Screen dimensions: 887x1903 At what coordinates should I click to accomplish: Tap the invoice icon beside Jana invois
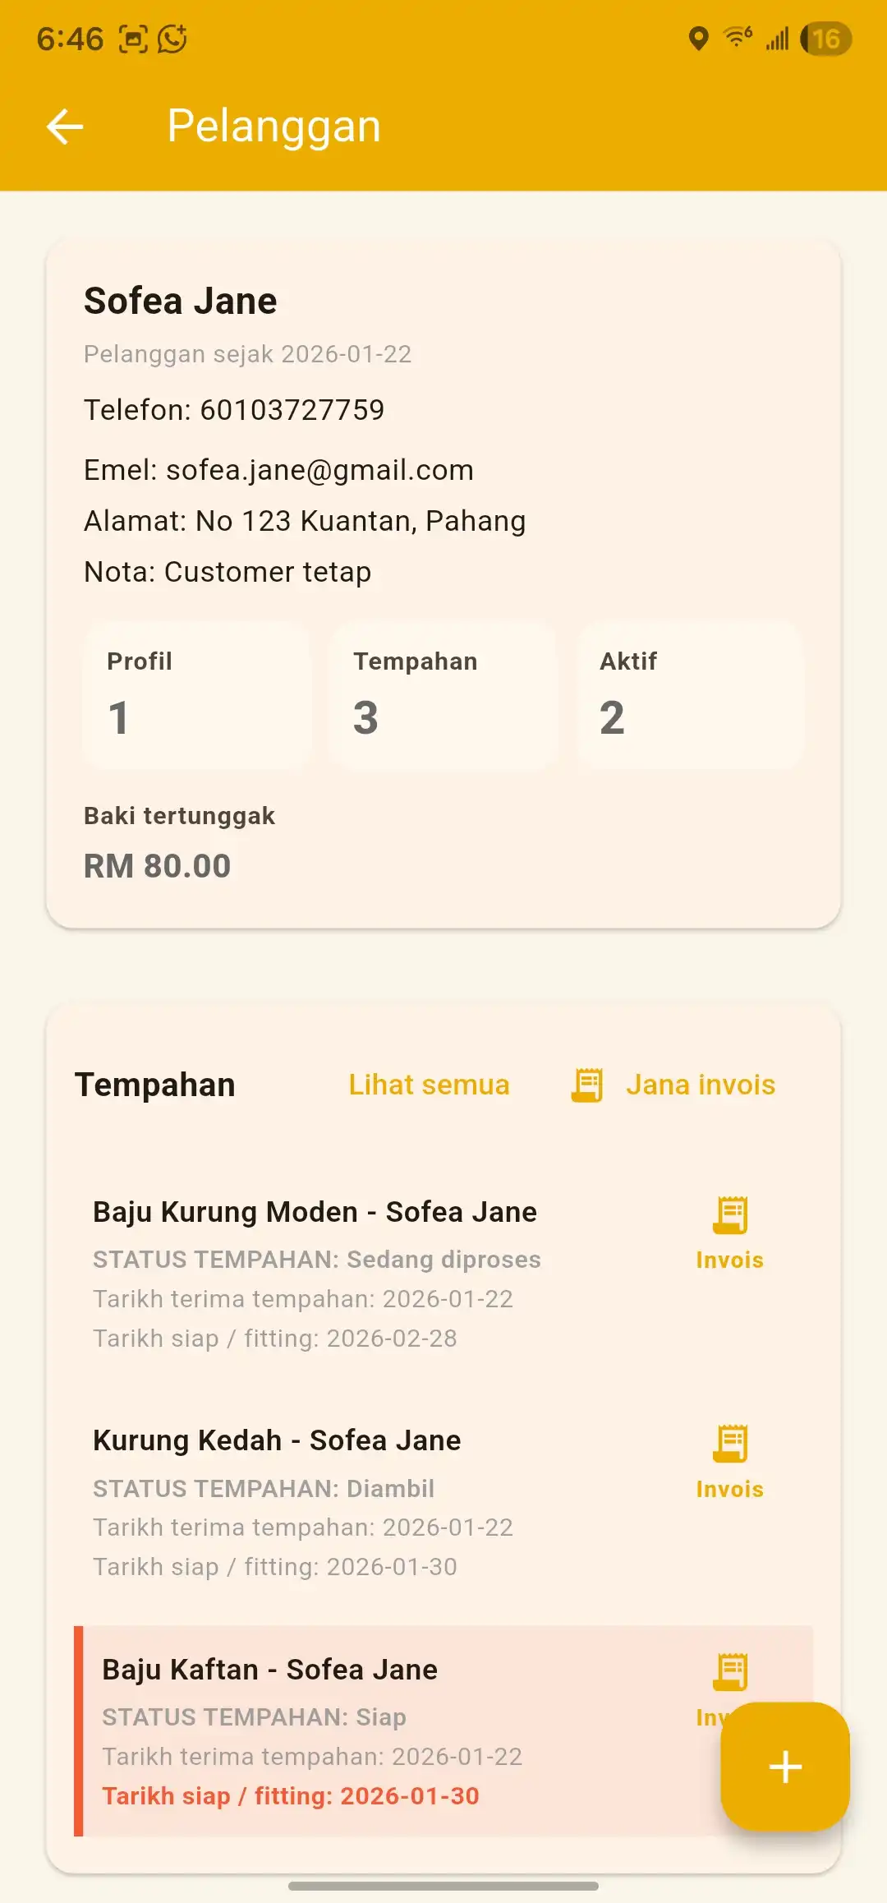[x=587, y=1085]
